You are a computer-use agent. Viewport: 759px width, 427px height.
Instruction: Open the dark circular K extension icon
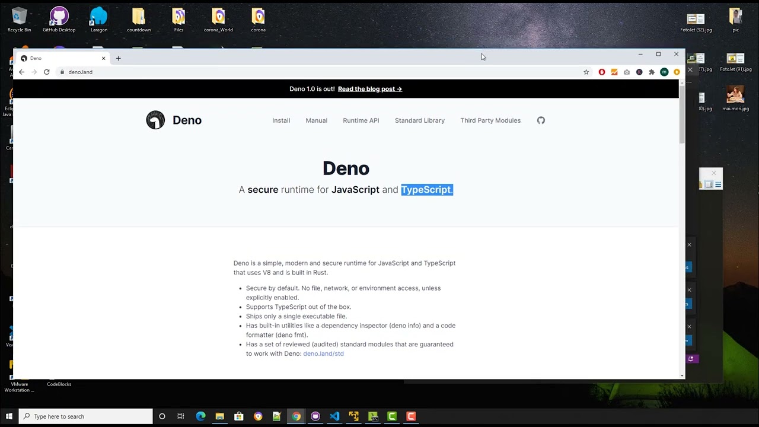coord(639,72)
